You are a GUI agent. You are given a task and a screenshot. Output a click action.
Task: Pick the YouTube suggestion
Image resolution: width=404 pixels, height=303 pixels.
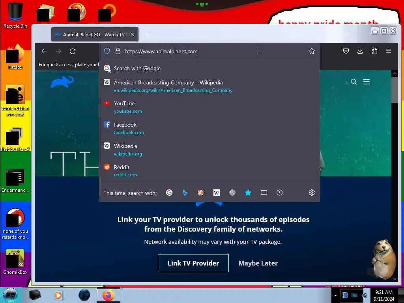click(x=209, y=107)
